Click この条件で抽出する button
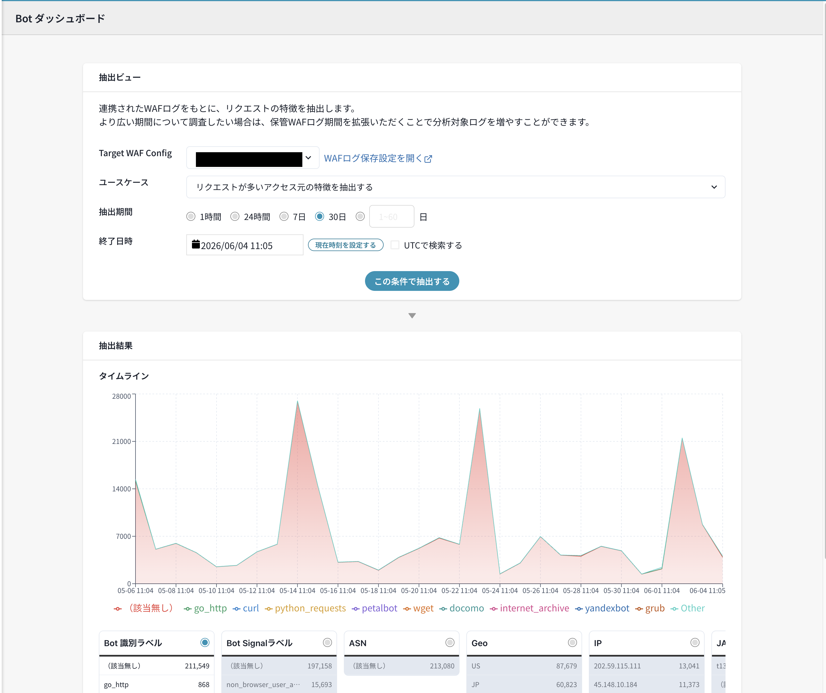 click(412, 281)
